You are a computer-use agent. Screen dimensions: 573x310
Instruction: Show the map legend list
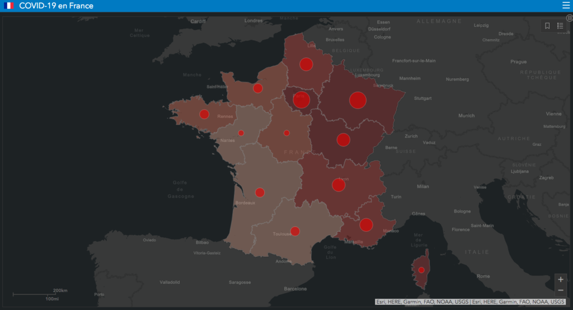[560, 26]
